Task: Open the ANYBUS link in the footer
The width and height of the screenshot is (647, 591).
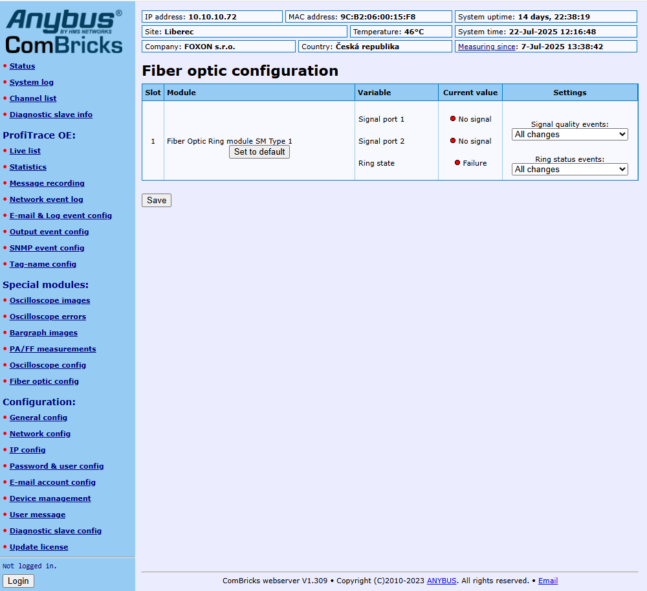Action: point(441,581)
